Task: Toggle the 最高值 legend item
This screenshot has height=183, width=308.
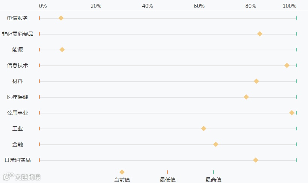Action: 213,176
